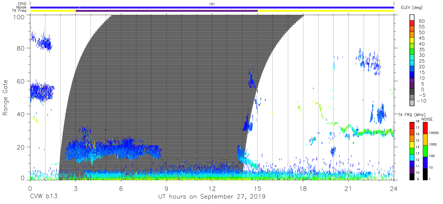The width and height of the screenshot is (443, 204).
Task: Select the 21 hour mark on time axis
Action: tap(348, 189)
